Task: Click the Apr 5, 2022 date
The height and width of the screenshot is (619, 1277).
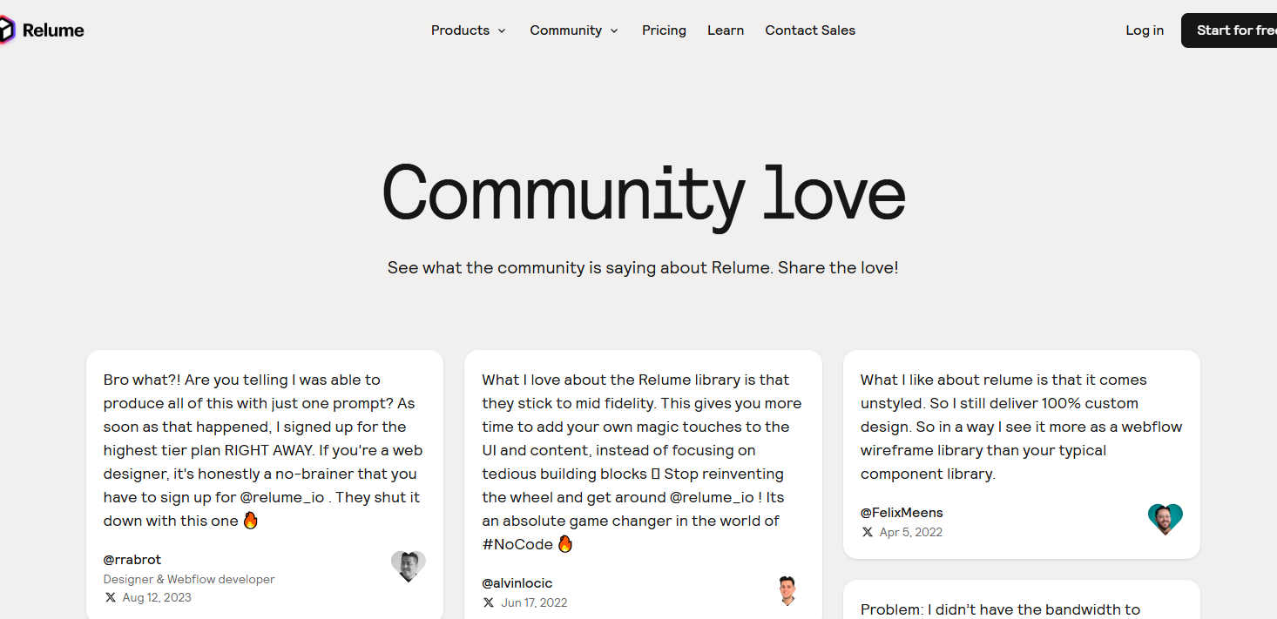Action: (x=911, y=532)
